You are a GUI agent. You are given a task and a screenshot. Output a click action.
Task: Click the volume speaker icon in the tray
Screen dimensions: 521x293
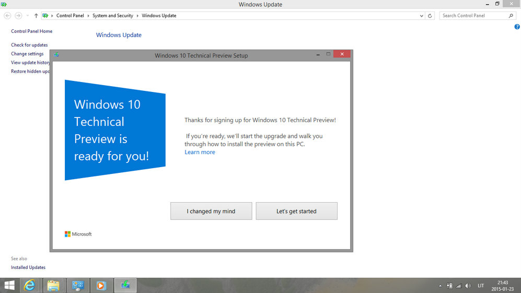[467, 286]
